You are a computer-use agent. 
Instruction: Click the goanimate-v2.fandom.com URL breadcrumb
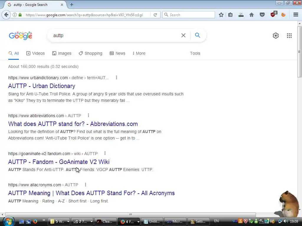(53, 154)
